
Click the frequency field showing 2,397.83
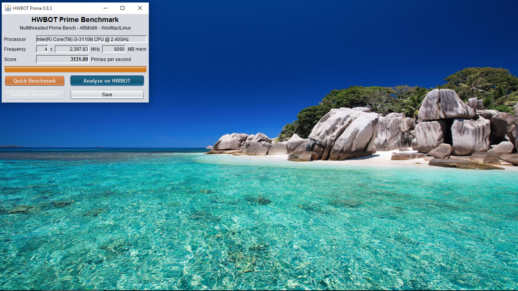tap(72, 49)
